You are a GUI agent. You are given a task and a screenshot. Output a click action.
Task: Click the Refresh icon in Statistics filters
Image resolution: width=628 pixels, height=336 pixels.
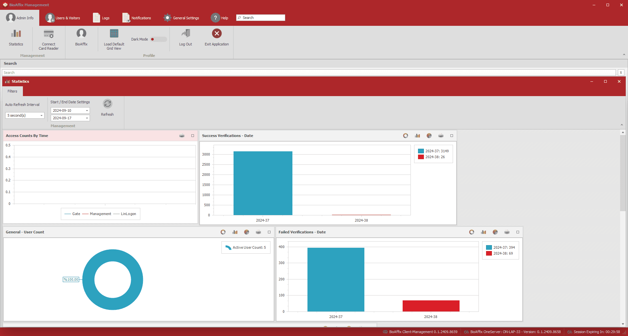click(x=107, y=103)
